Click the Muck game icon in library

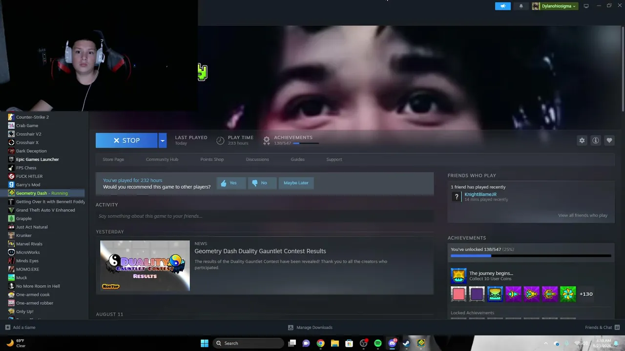pyautogui.click(x=11, y=277)
